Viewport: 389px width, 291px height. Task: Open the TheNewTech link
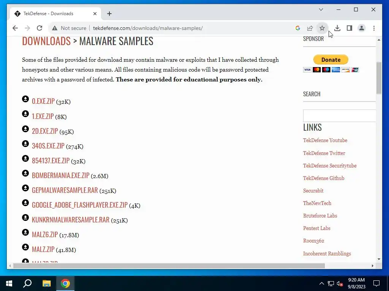pyautogui.click(x=317, y=203)
